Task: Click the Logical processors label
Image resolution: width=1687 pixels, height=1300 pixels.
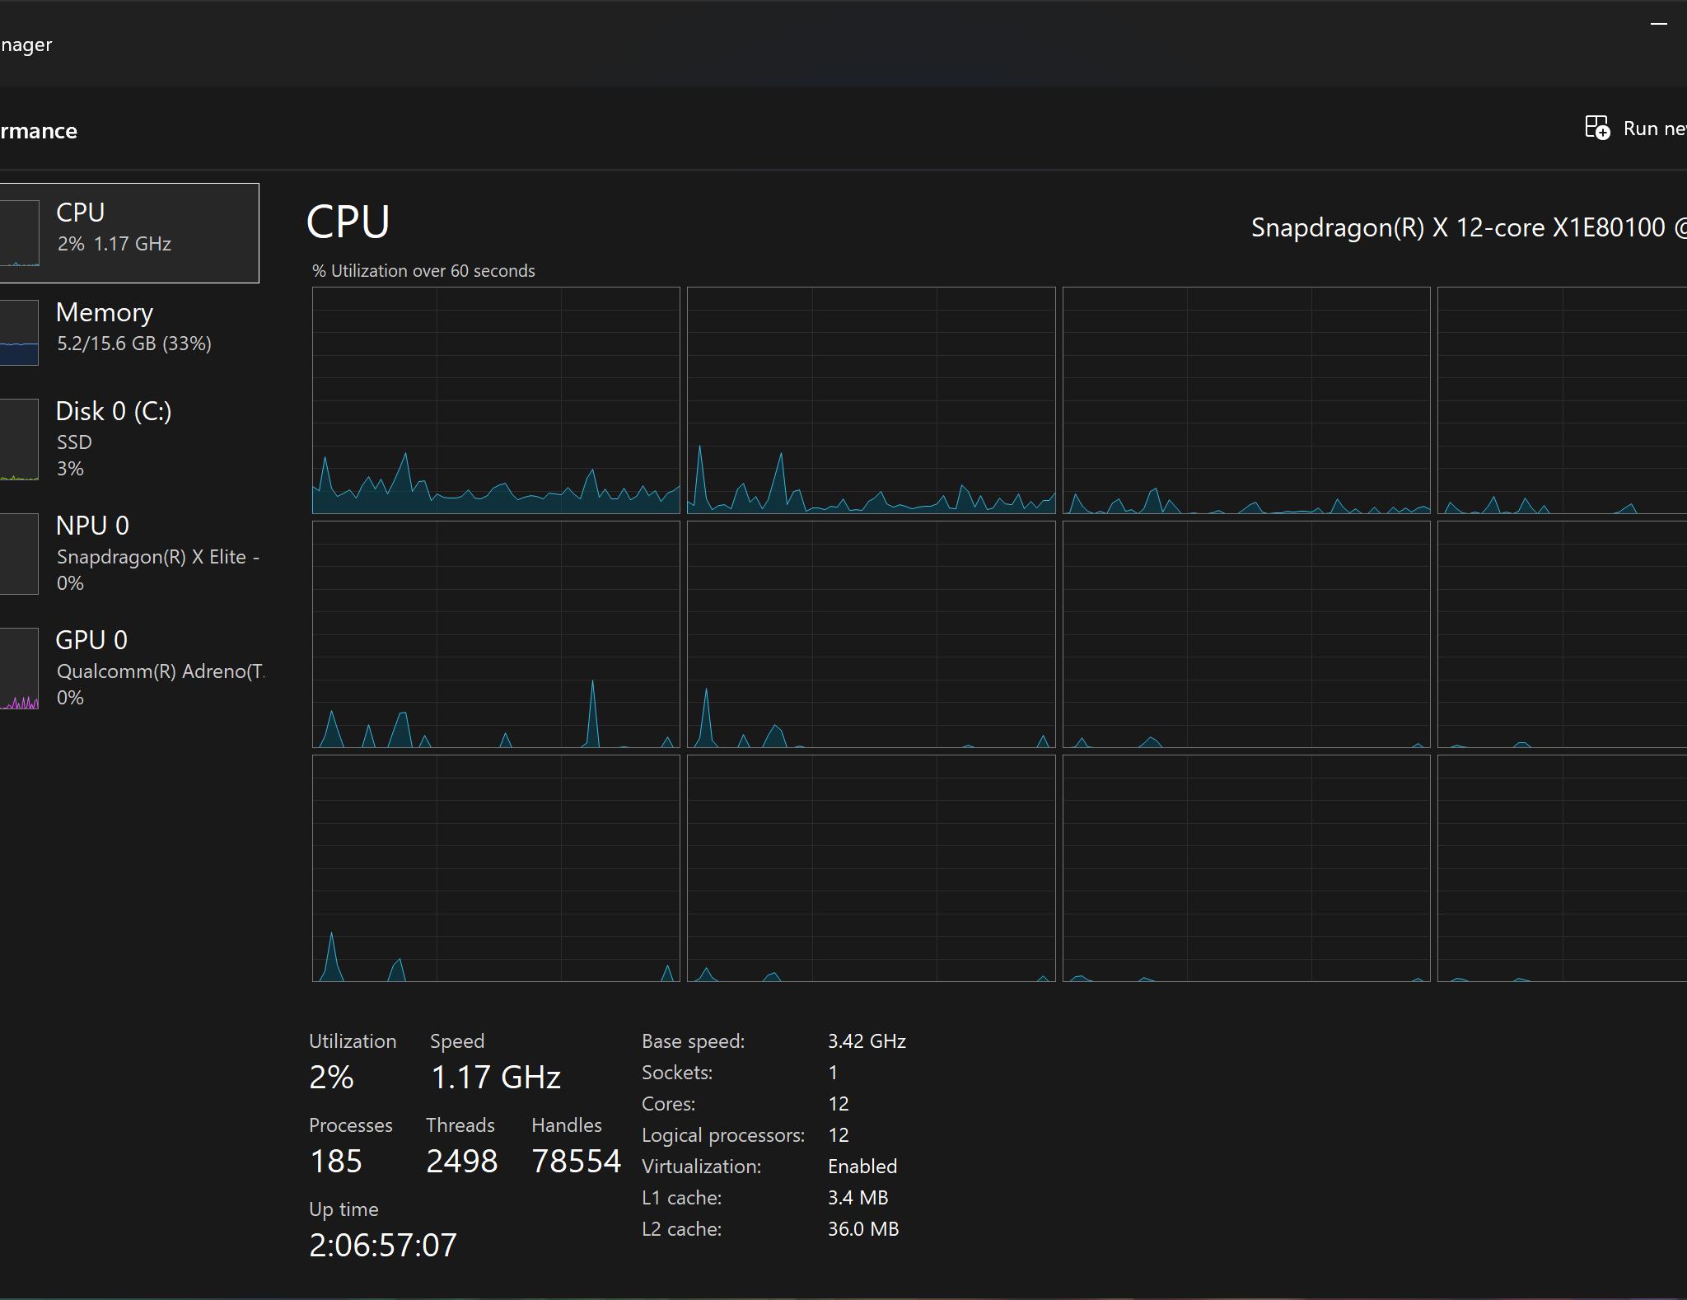Action: 723,1135
